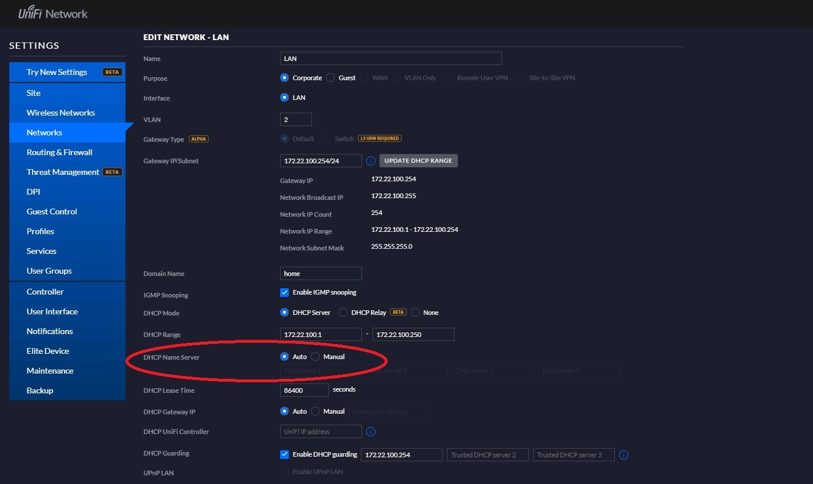Click the DHCP Lease Time field

click(x=304, y=390)
